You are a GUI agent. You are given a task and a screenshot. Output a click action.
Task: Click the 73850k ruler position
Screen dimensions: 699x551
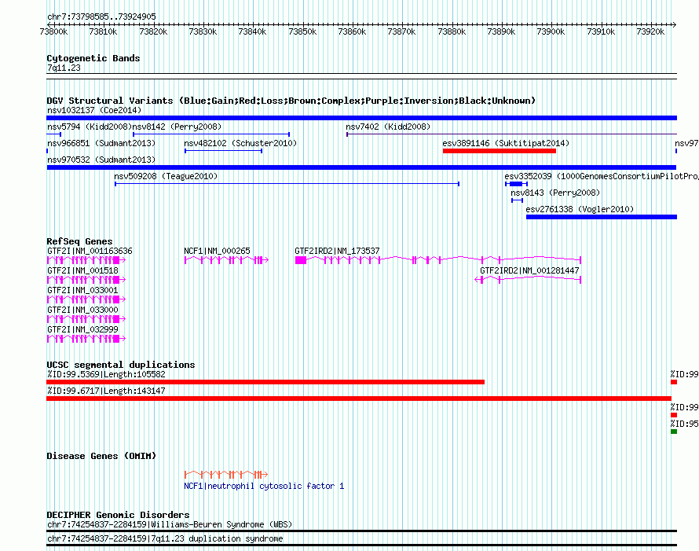click(302, 31)
